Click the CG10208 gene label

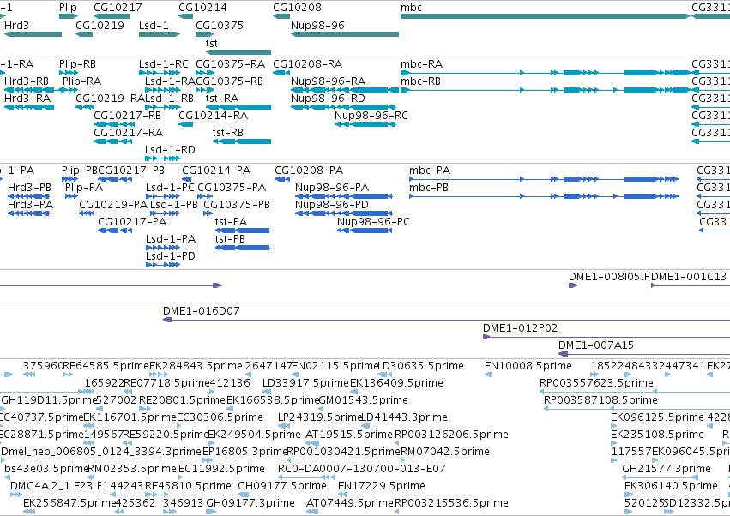point(297,8)
